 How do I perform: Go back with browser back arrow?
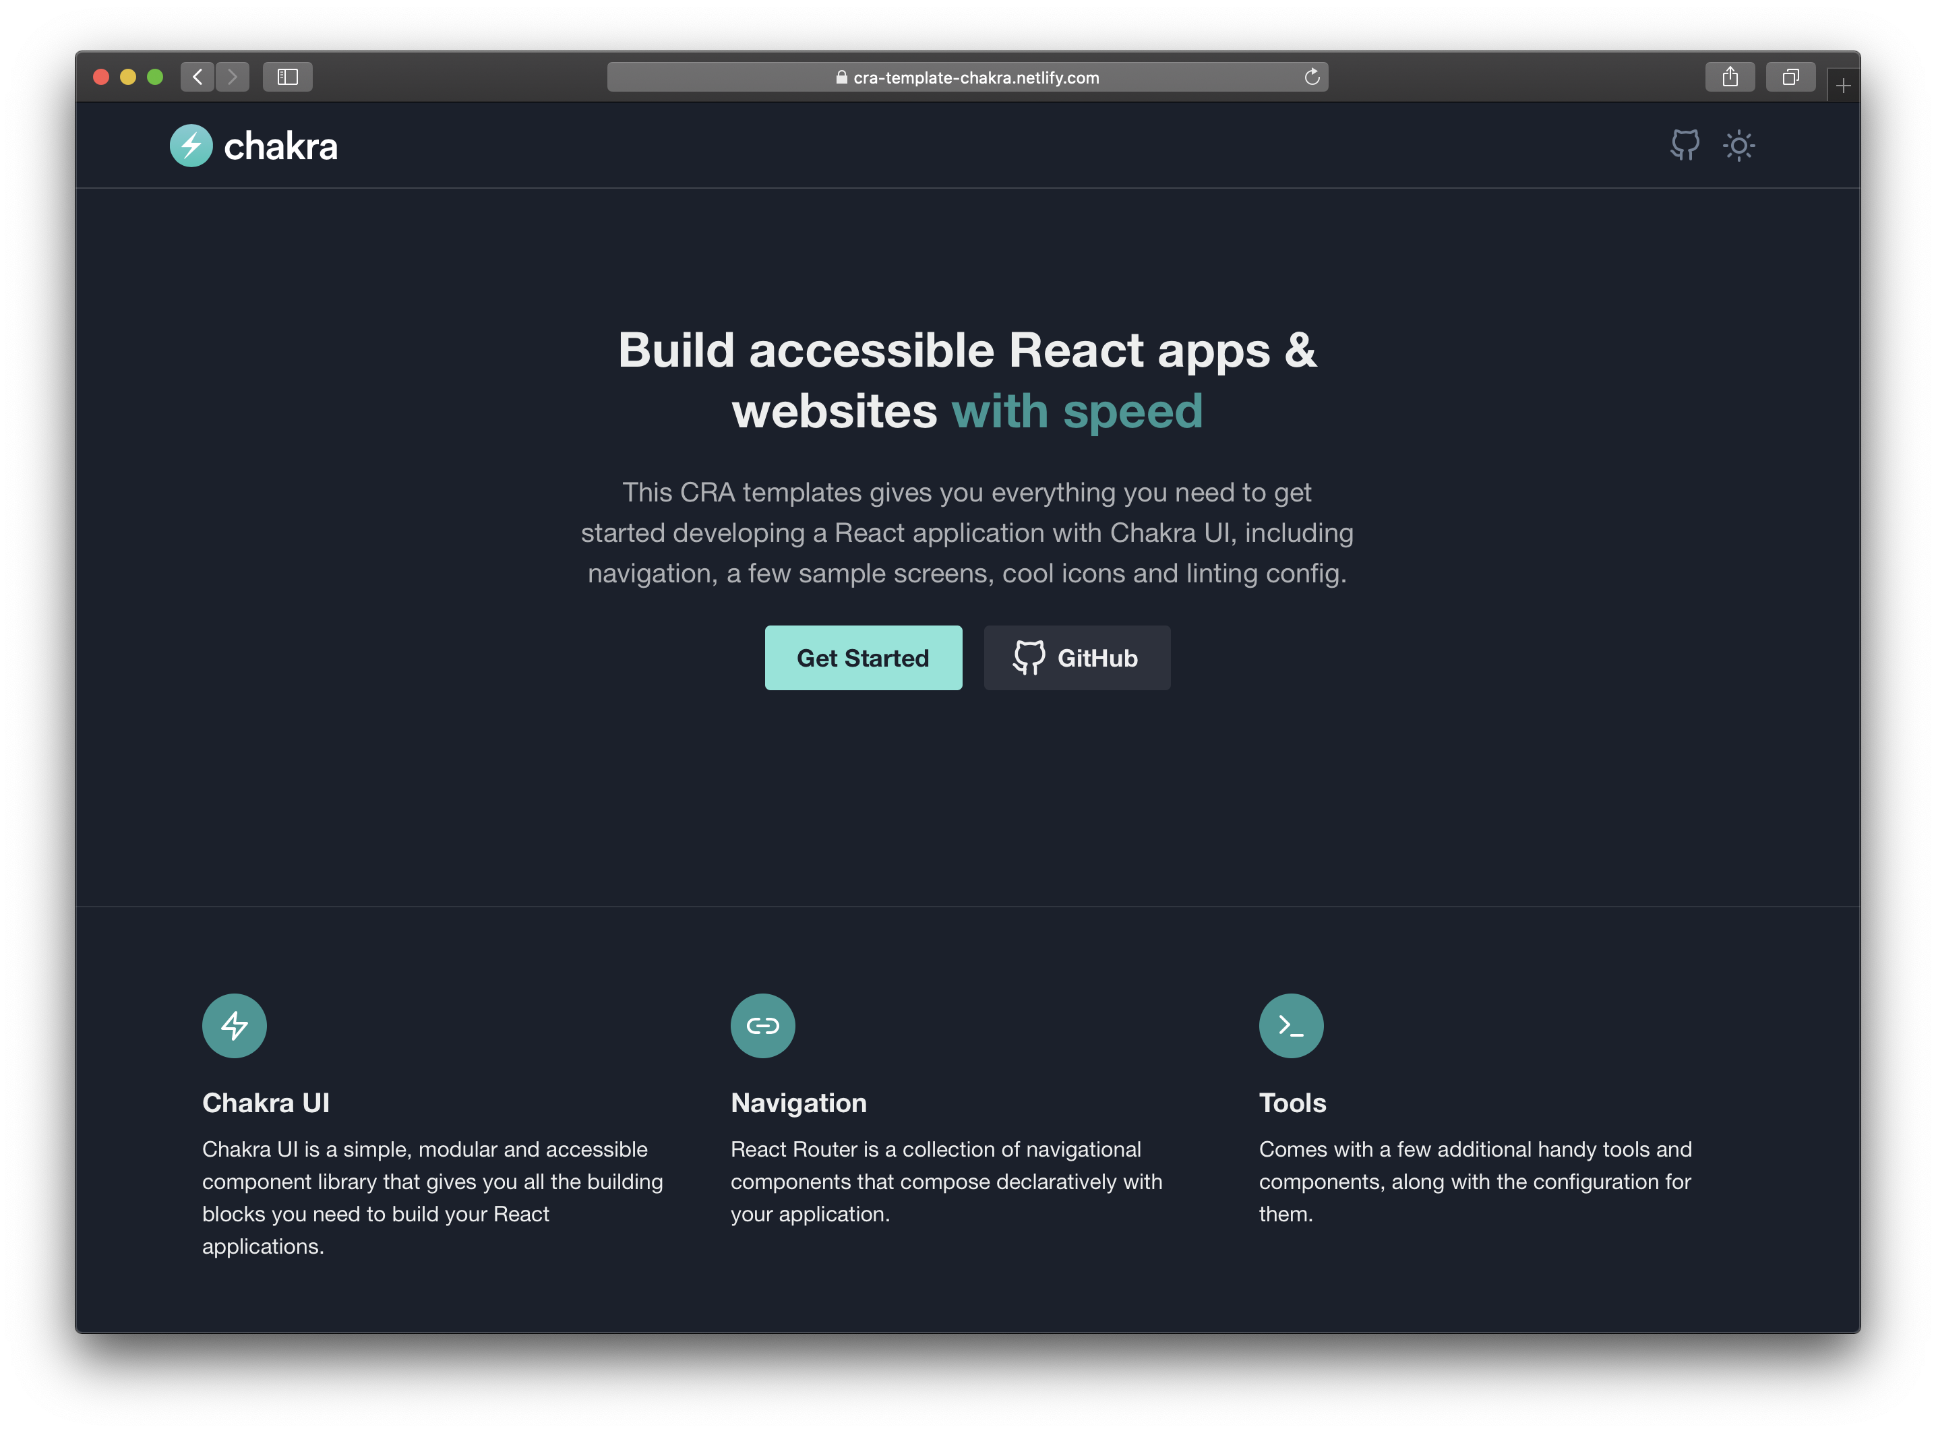pyautogui.click(x=198, y=78)
